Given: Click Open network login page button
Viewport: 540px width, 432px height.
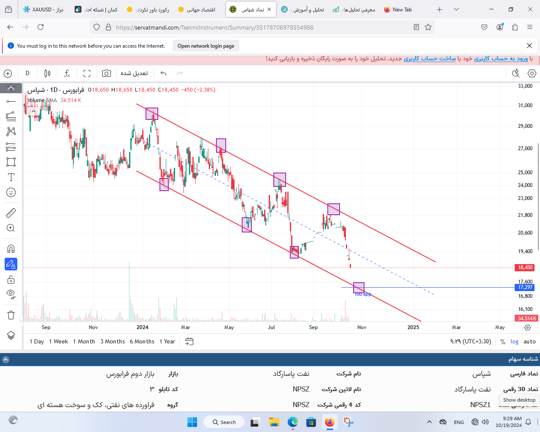Looking at the screenshot, I should click(206, 46).
